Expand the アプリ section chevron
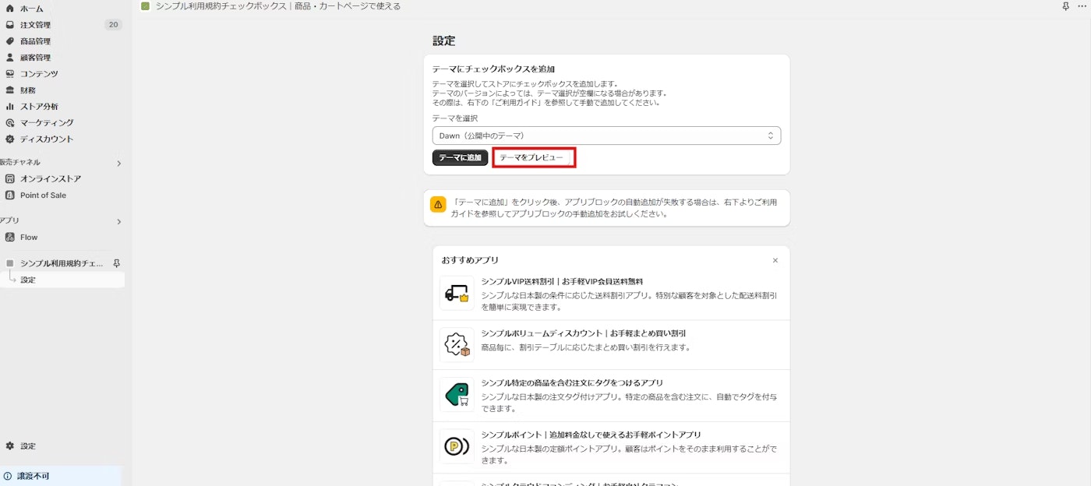1091x486 pixels. pos(118,220)
